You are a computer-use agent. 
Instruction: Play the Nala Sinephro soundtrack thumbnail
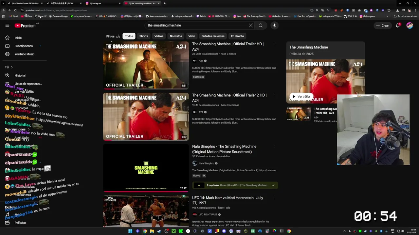[146, 168]
